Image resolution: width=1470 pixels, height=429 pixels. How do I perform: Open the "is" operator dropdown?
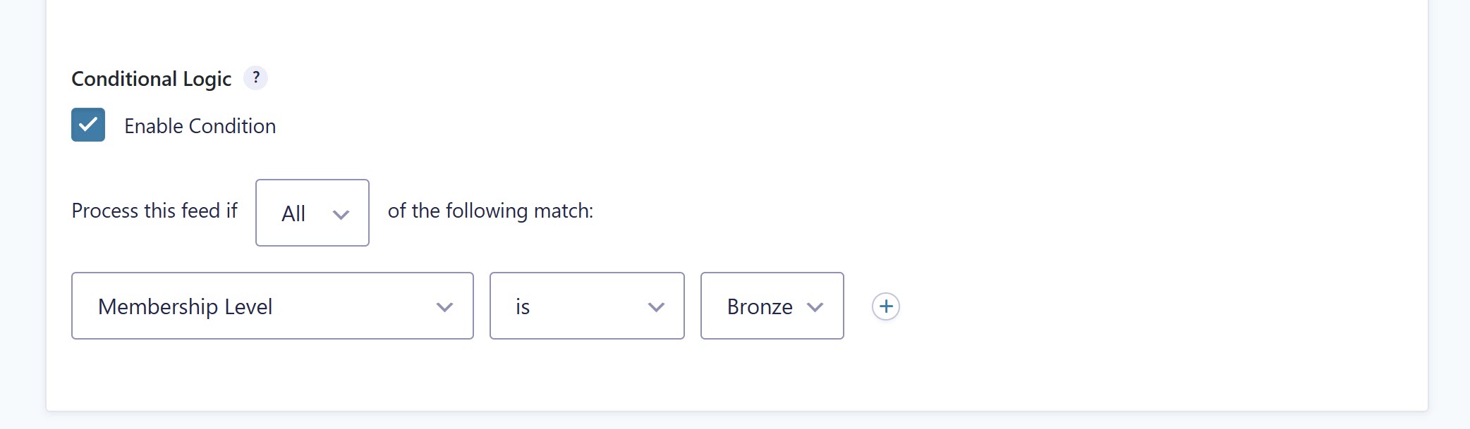[587, 306]
